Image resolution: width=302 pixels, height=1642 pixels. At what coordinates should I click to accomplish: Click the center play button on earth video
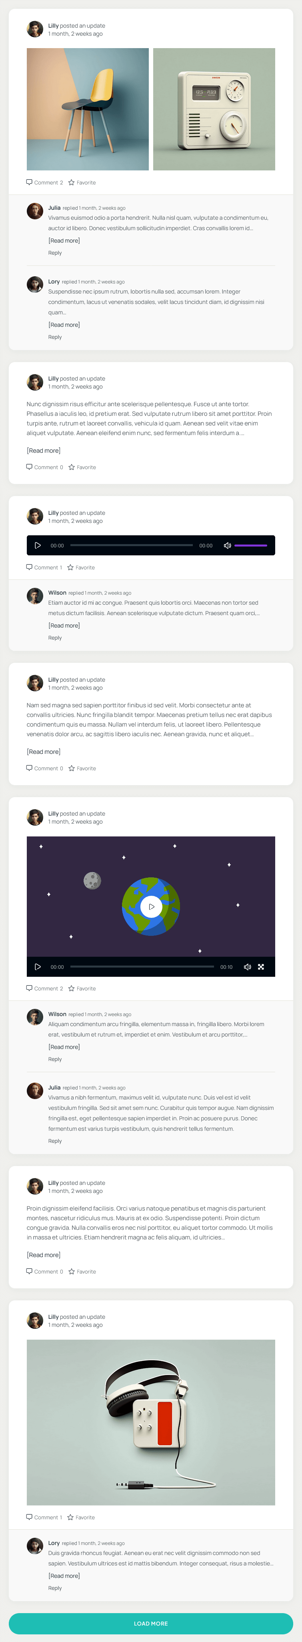point(151,906)
